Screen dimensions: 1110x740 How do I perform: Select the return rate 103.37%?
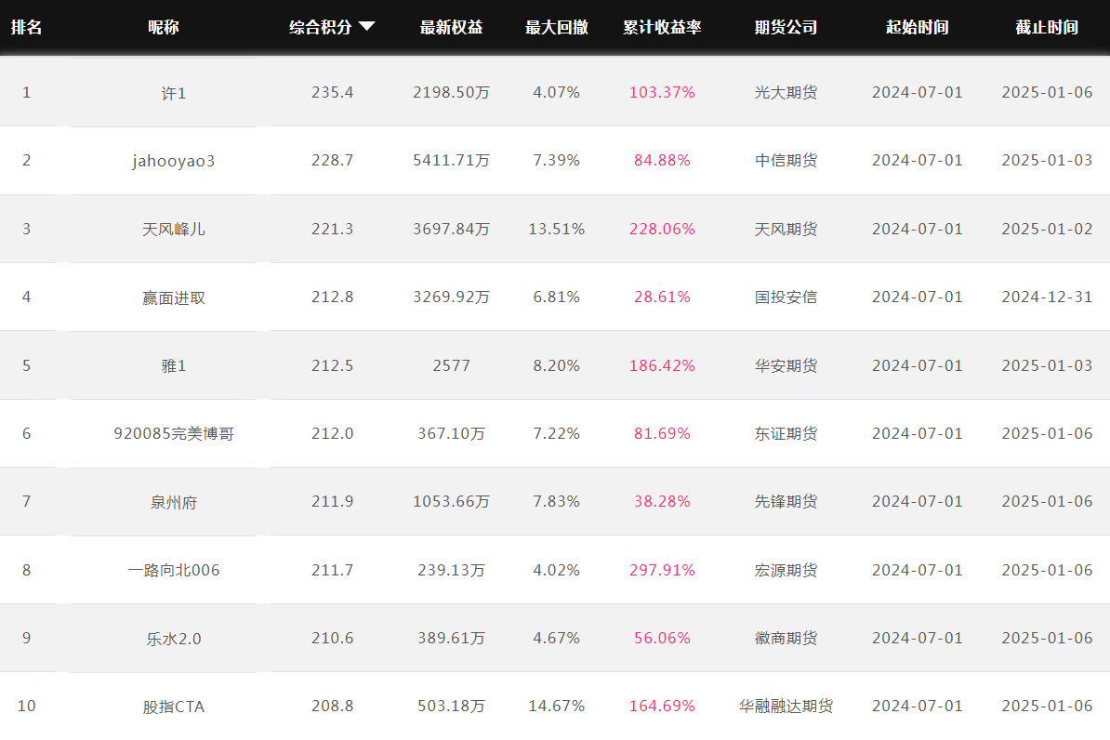tap(662, 92)
